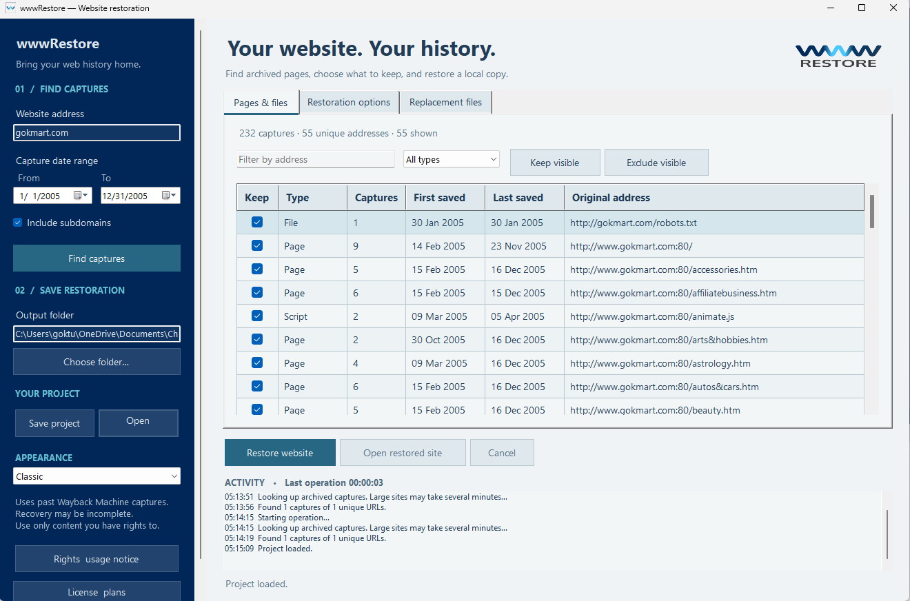Uncheck Keep for robots.txt row
Image resolution: width=910 pixels, height=601 pixels.
(257, 222)
